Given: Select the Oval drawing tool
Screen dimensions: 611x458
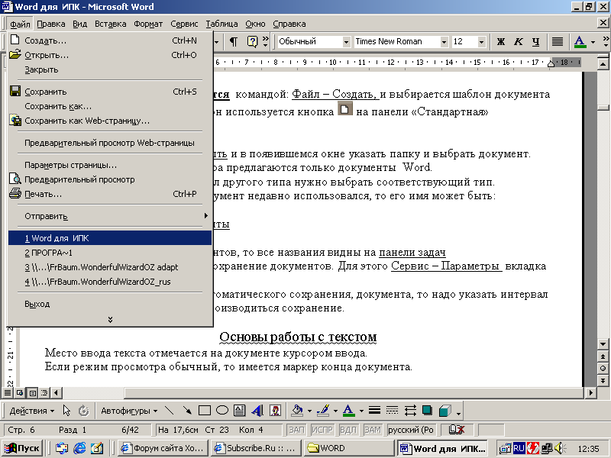Looking at the screenshot, I should pyautogui.click(x=222, y=411).
